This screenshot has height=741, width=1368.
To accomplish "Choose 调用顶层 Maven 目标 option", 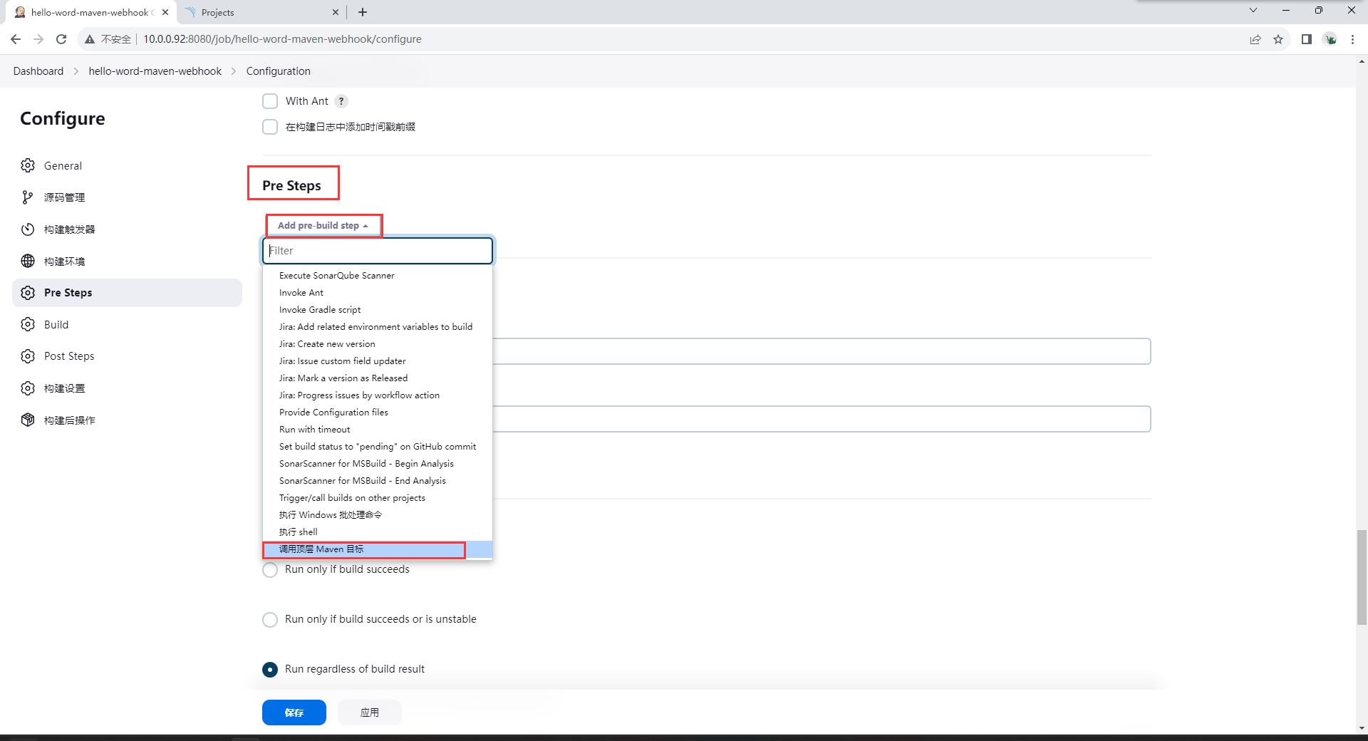I will click(x=378, y=549).
